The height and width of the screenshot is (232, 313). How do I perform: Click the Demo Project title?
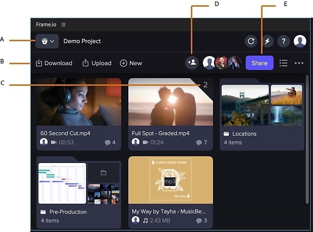[x=82, y=41]
